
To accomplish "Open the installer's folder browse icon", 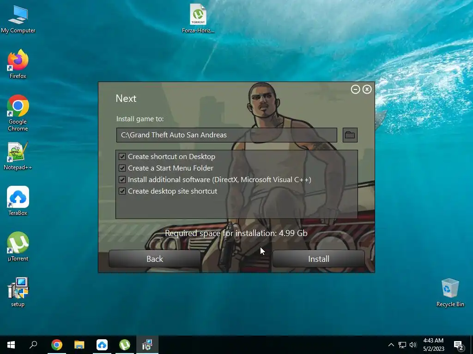I will [350, 135].
